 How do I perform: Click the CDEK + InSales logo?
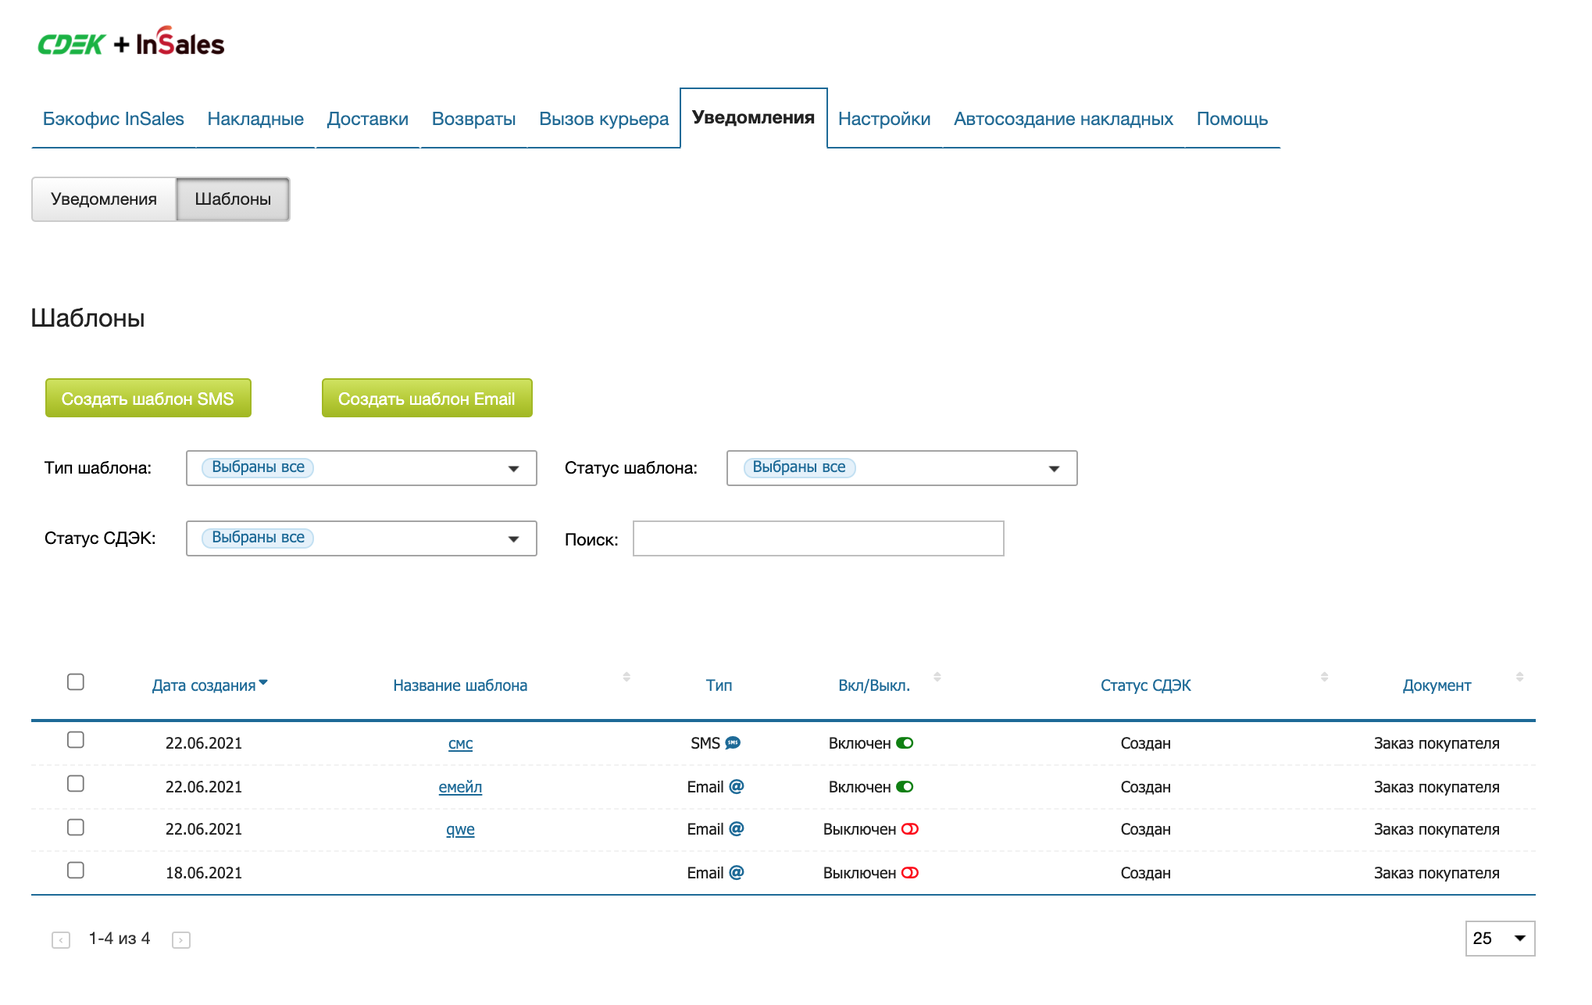click(x=131, y=44)
